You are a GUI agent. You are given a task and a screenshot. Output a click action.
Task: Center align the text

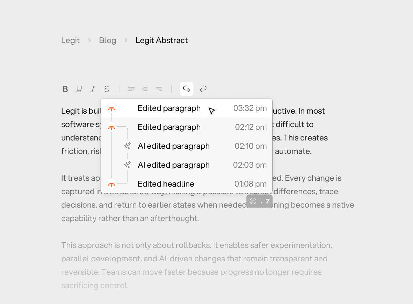(145, 89)
